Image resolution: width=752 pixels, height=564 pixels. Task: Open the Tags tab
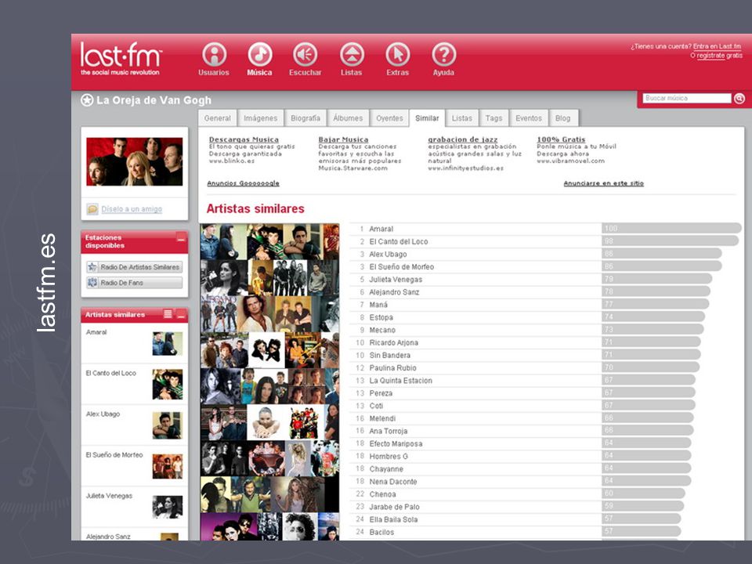coord(494,118)
